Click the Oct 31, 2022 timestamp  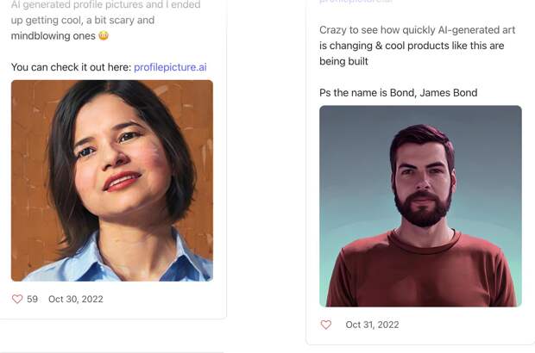point(372,325)
